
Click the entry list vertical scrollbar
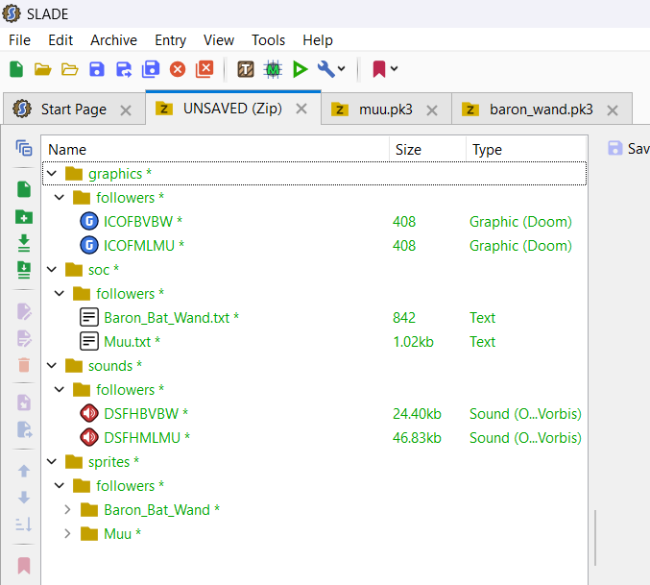coord(595,538)
